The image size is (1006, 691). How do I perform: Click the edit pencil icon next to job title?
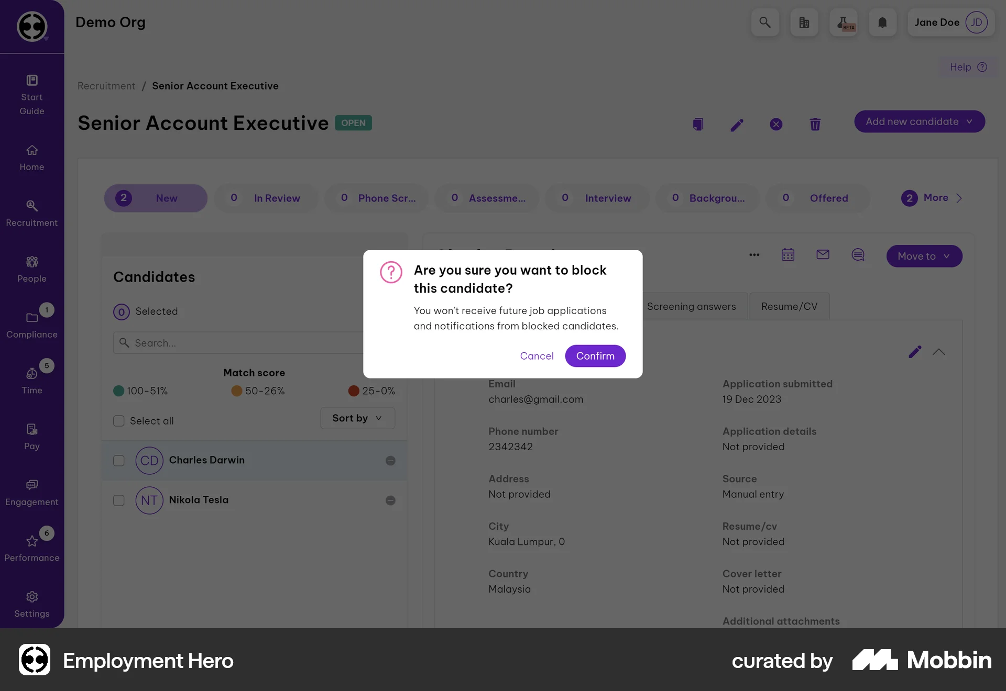point(737,125)
